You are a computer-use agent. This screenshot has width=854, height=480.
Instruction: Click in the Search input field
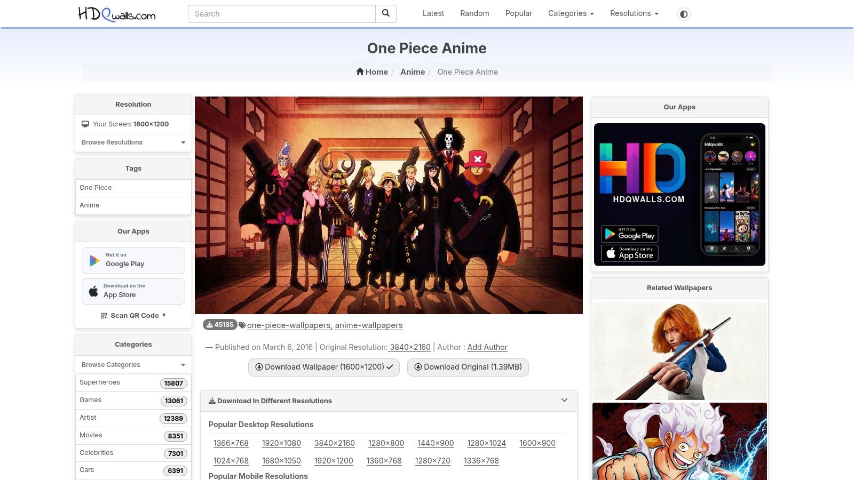point(282,14)
